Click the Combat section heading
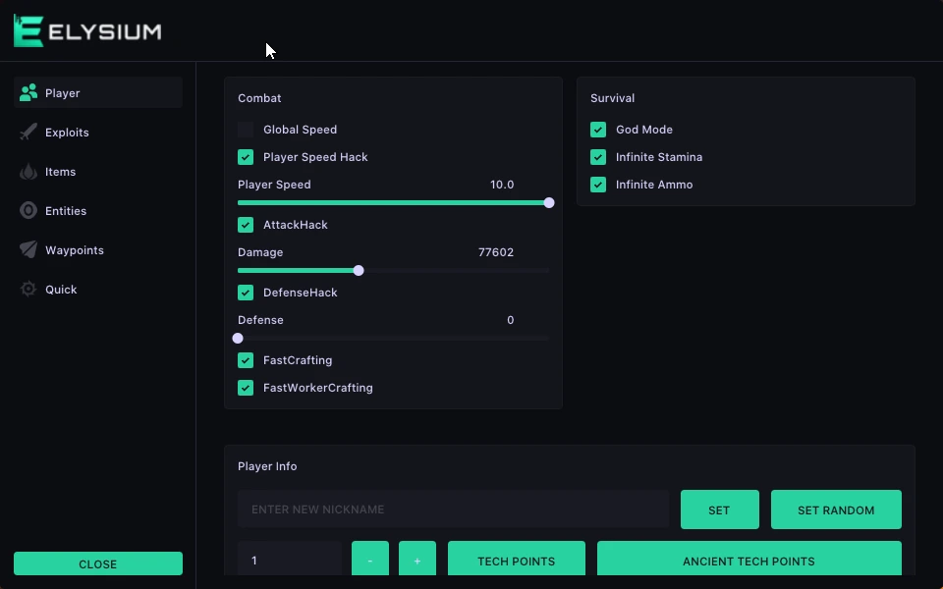This screenshot has width=943, height=589. tap(259, 98)
